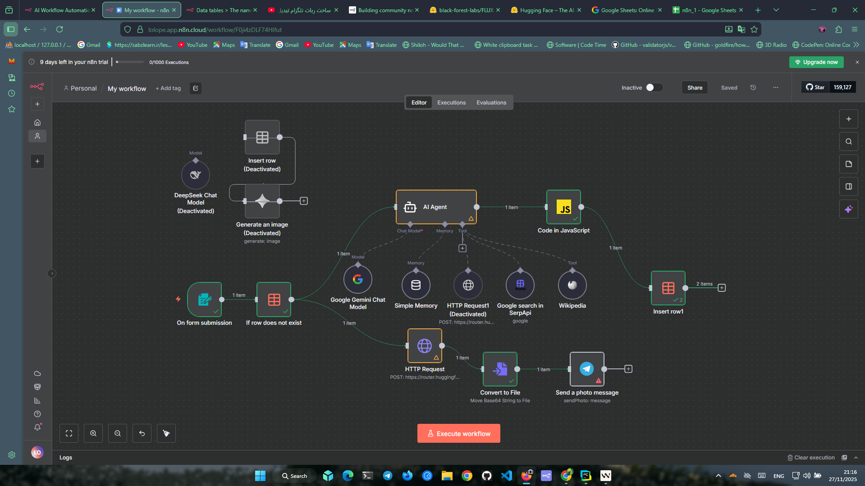Open the AI assistant sparkle icon
The width and height of the screenshot is (865, 486).
[848, 209]
